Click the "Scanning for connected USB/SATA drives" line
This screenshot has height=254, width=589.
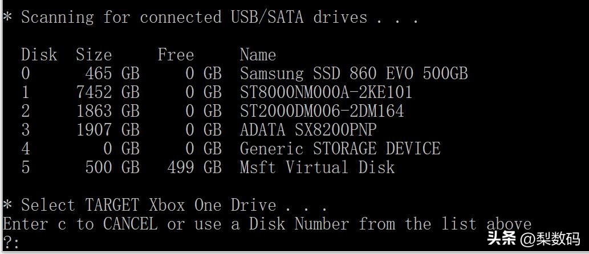click(x=211, y=17)
